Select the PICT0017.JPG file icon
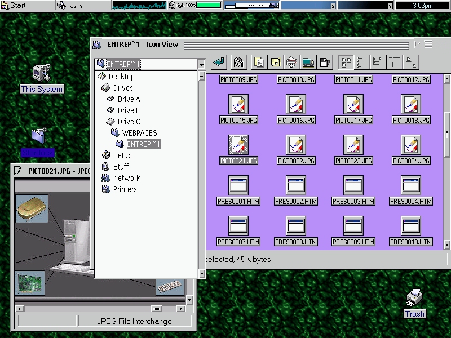The width and height of the screenshot is (451, 338). tap(353, 104)
